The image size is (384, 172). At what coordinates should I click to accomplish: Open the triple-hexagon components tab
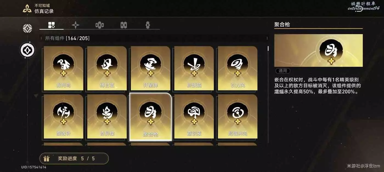tap(100, 25)
